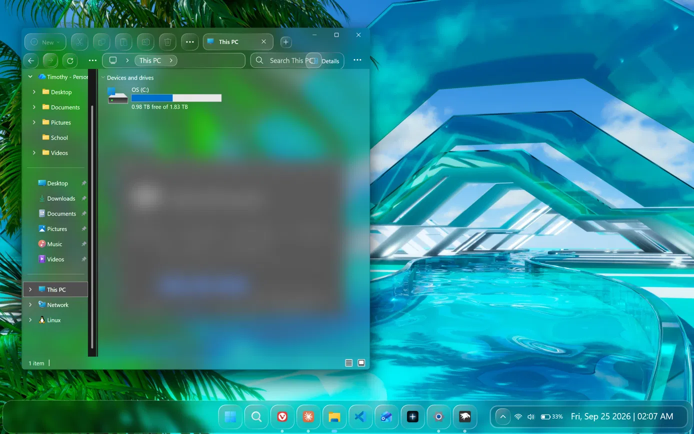Screen dimensions: 694x434
Task: Click the navigation pane scrollbar
Action: tap(92, 227)
